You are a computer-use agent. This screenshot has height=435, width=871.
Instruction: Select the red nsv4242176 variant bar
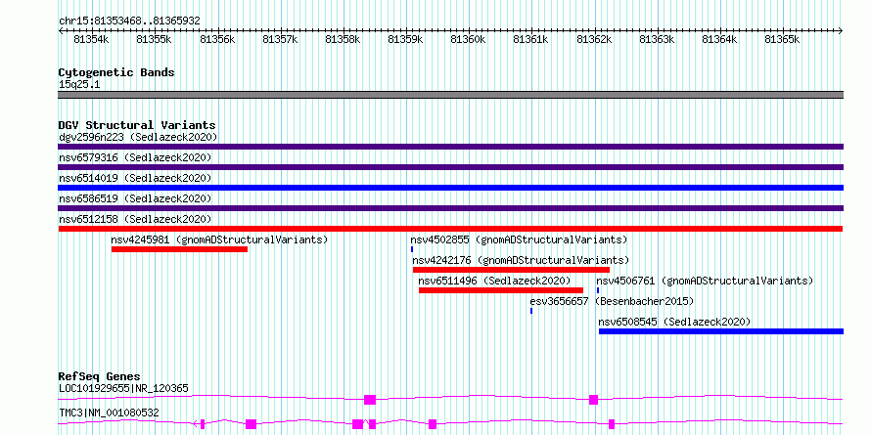(x=511, y=270)
